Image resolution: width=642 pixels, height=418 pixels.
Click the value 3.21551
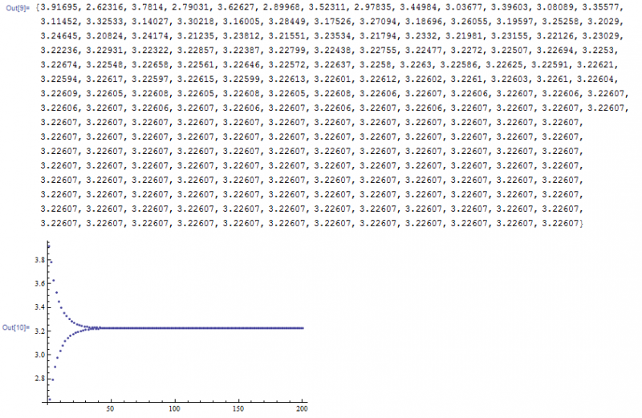point(287,36)
